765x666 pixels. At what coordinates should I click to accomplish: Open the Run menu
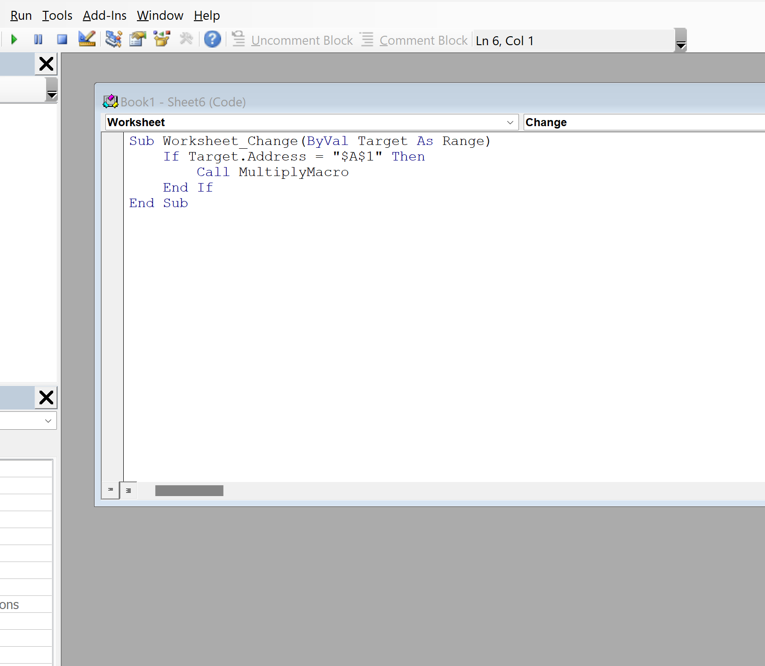click(21, 16)
